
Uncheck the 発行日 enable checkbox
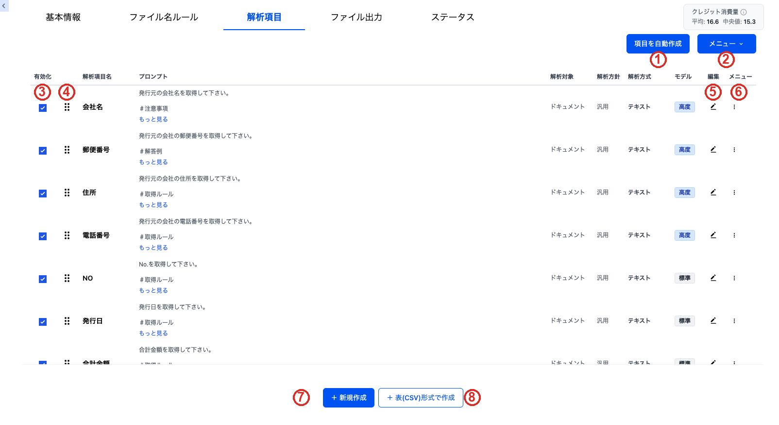click(x=43, y=322)
